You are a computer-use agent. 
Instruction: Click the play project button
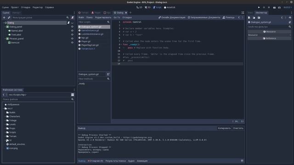pyautogui.click(x=259, y=7)
